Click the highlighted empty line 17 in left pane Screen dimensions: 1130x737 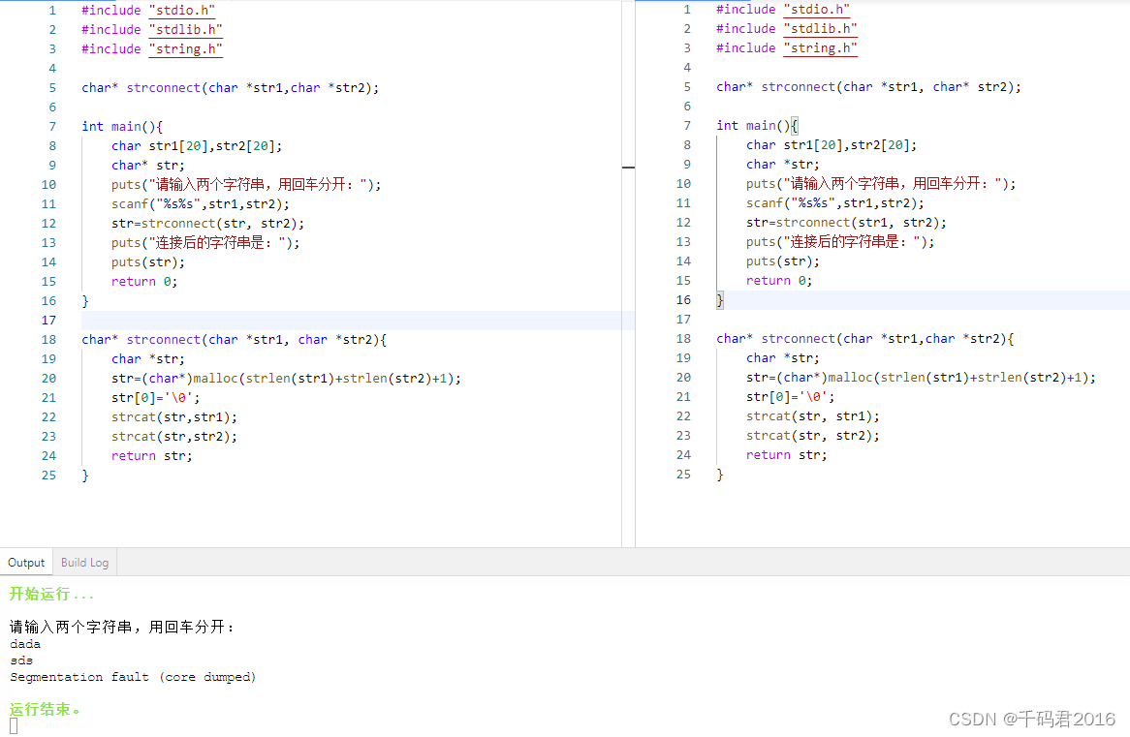tap(291, 320)
